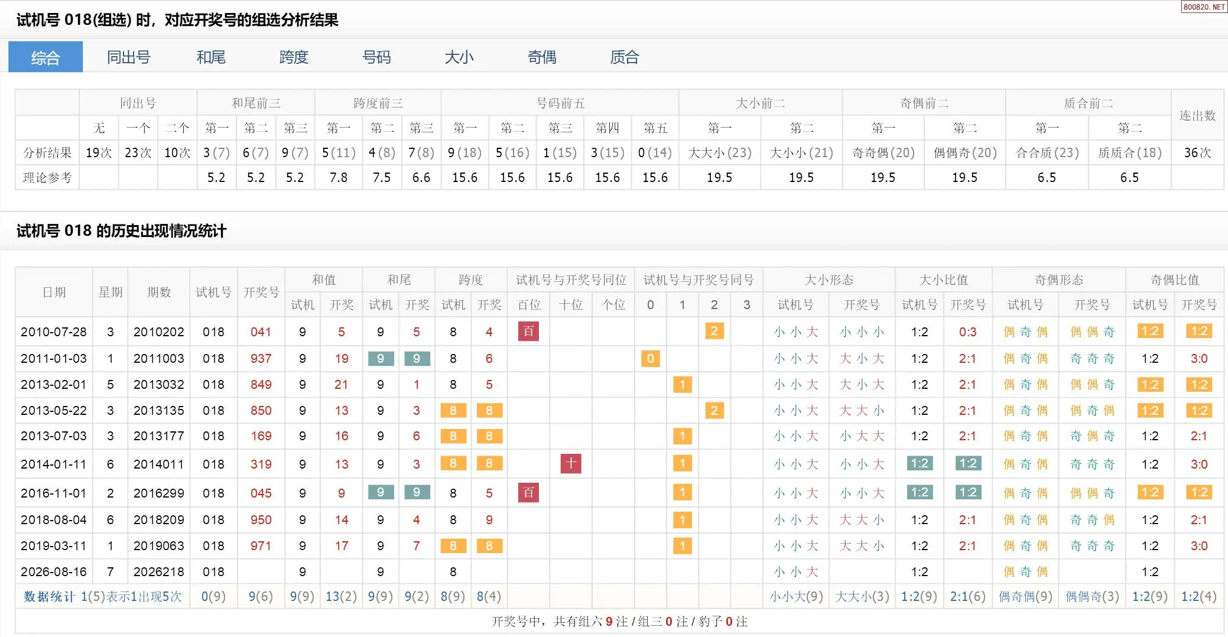Click the red draw number 971
1228x637 pixels.
click(x=261, y=546)
